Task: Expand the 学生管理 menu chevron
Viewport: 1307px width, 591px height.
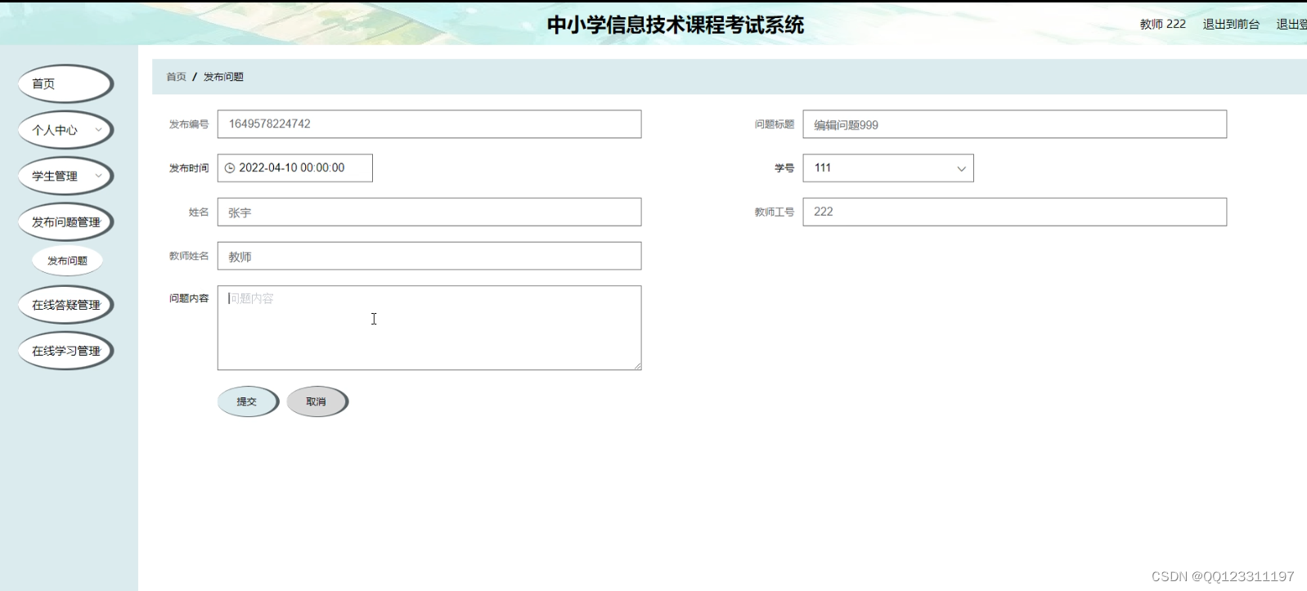Action: click(98, 176)
